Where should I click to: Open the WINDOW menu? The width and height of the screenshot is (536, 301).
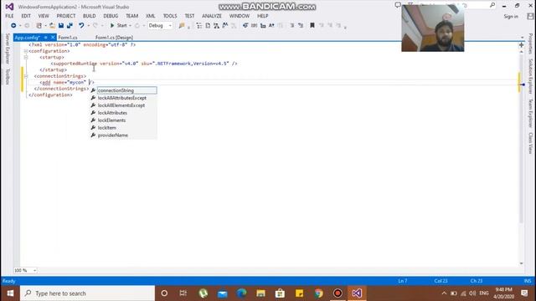(x=240, y=16)
